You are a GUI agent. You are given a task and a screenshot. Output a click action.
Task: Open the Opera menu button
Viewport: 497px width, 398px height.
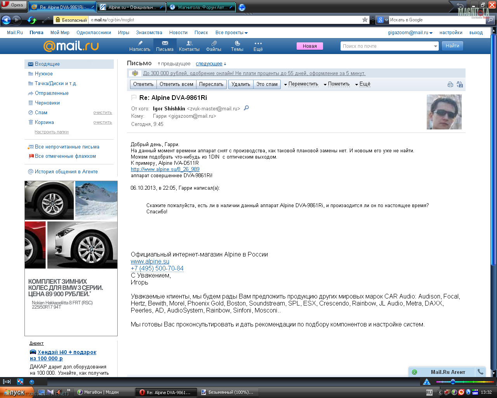coord(14,5)
